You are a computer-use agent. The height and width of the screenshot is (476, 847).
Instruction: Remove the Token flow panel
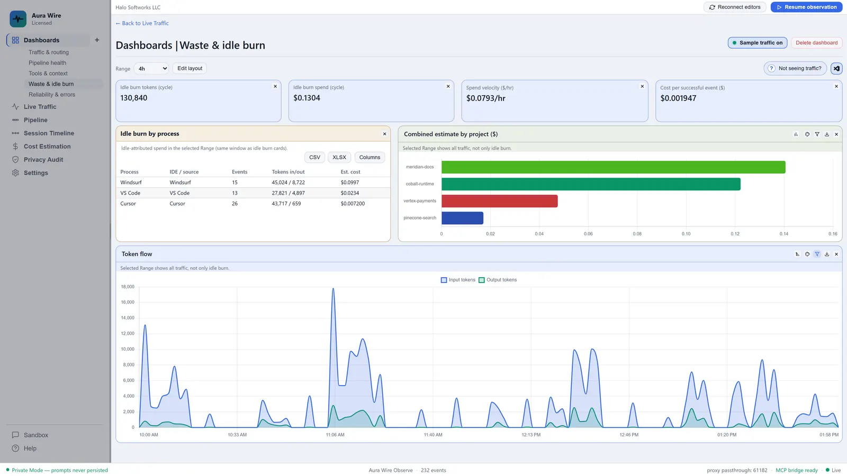tap(836, 254)
